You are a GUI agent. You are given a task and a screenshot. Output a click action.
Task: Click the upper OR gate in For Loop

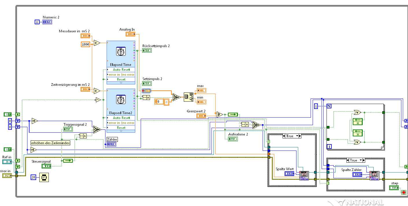point(357,112)
